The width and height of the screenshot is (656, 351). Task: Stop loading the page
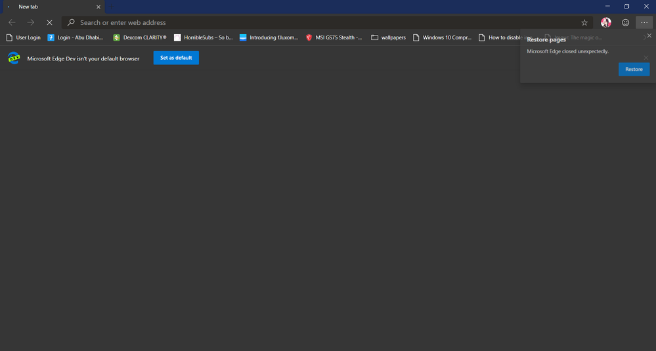coord(49,22)
